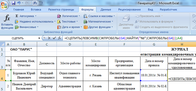Click the Select All corner button
Image resolution: width=196 pixels, height=91 pixels.
(x=2, y=44)
